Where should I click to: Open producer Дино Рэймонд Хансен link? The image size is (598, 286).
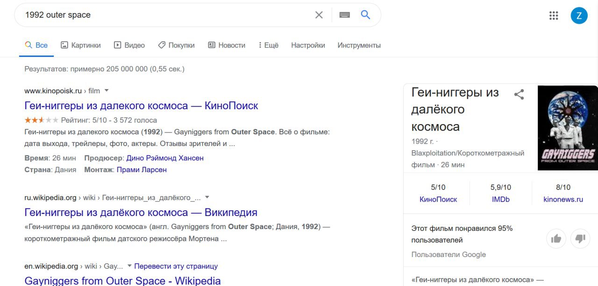click(165, 158)
